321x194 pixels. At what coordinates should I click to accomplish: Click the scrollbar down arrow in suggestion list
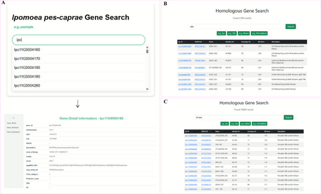(147, 89)
